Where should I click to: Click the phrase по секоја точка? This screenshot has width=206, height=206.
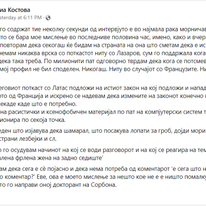pyautogui.click(x=43, y=120)
